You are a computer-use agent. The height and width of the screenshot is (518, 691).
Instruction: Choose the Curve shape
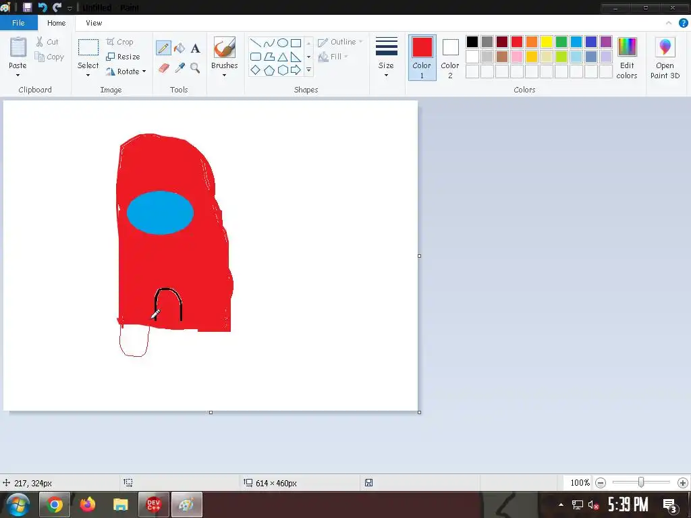click(269, 42)
